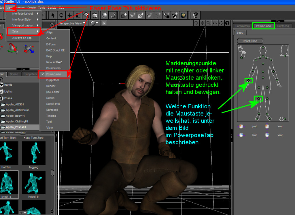Viewport: 295px width, 215px height.
Task: Click the pose library vertical scrollbar handle
Action: coord(52,173)
